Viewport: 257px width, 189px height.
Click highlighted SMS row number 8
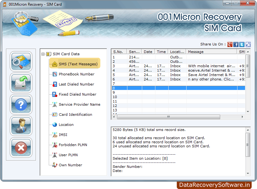click(178, 88)
